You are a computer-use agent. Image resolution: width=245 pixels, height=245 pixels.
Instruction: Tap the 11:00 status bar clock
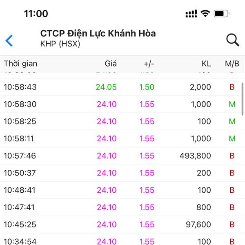[x=36, y=13]
